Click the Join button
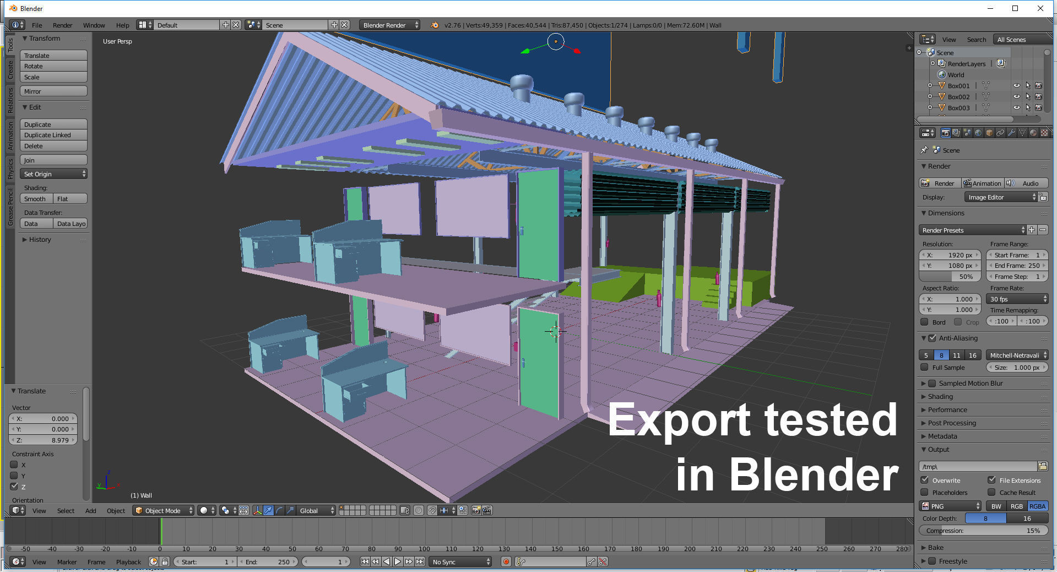 [x=54, y=160]
